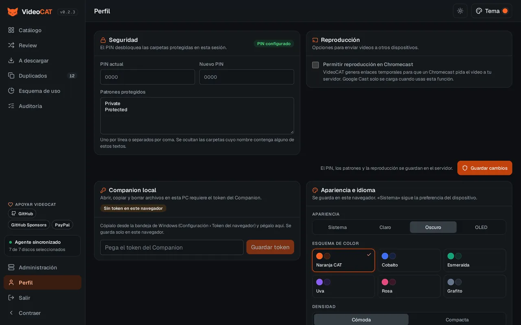Select the Compacta density option
The width and height of the screenshot is (521, 325).
[x=457, y=320]
